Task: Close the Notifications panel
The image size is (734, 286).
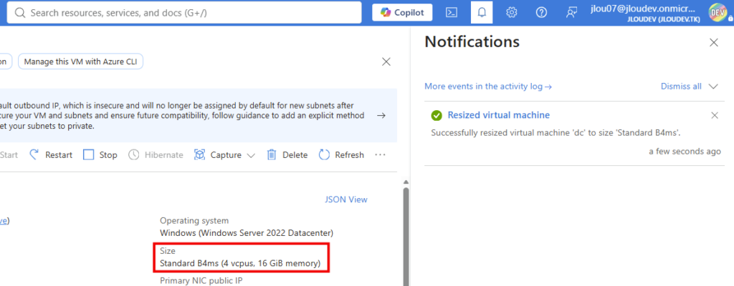Action: pyautogui.click(x=713, y=42)
